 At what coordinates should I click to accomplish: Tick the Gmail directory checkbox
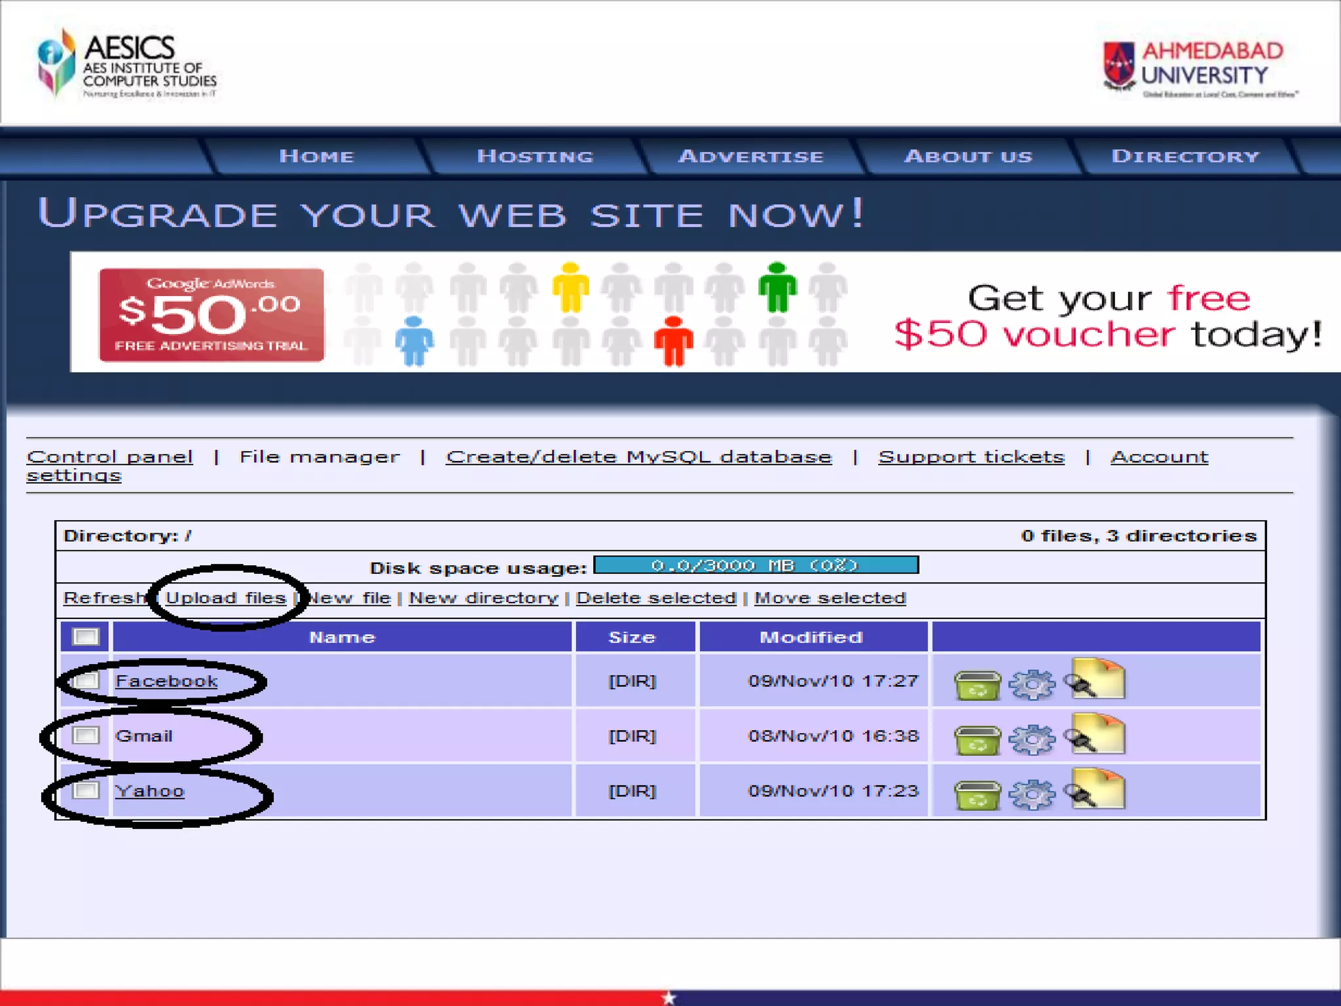pos(86,736)
